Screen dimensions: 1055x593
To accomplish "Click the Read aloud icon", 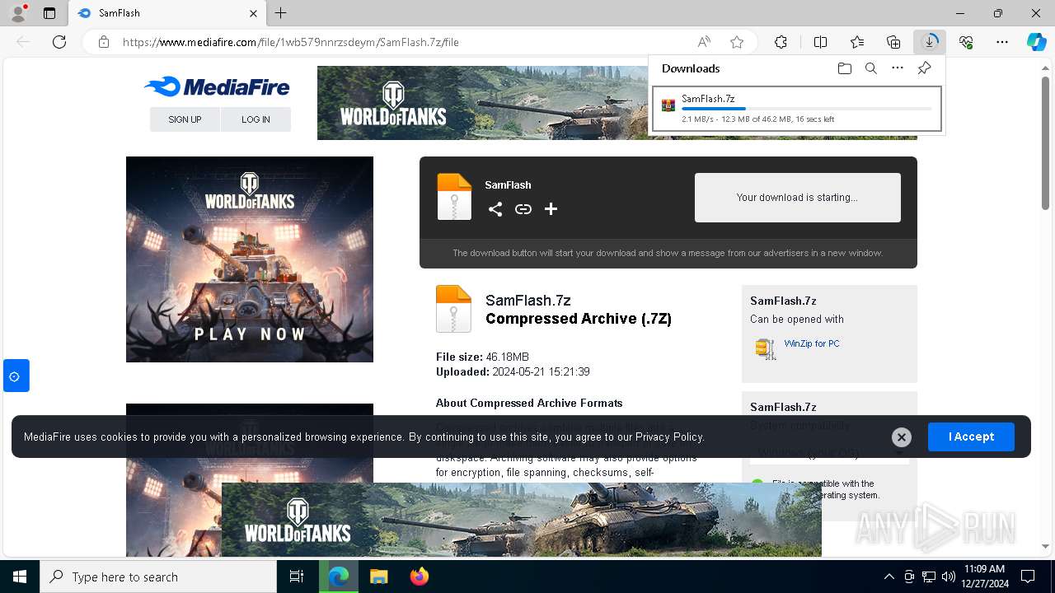I will coord(704,42).
